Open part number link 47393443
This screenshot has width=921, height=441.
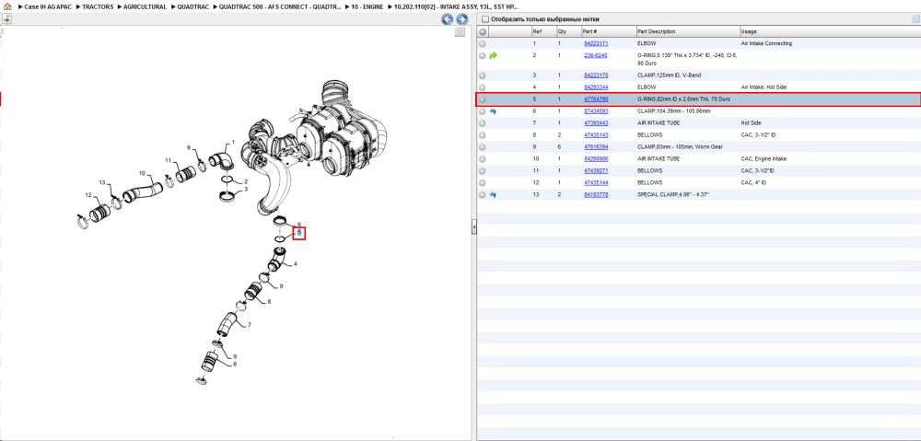pos(596,123)
